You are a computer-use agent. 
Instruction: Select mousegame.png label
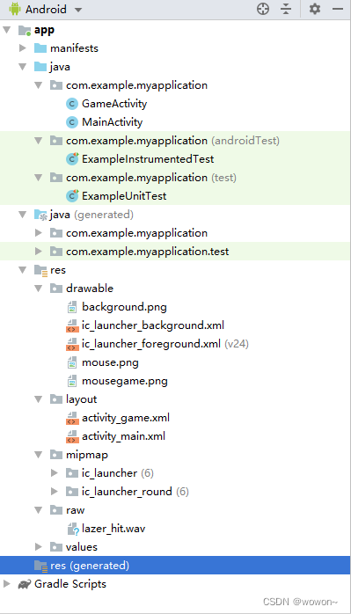coord(125,381)
